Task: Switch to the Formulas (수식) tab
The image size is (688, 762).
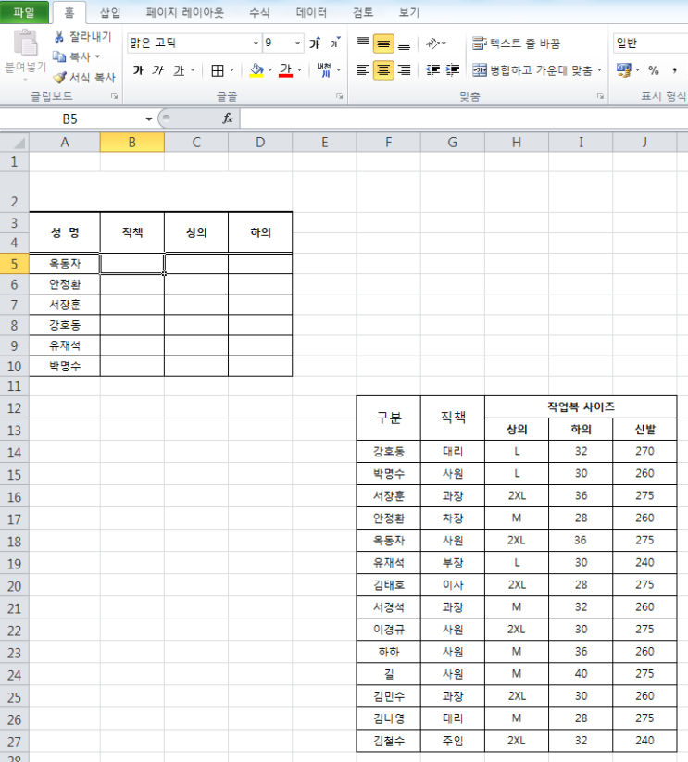Action: [x=259, y=13]
